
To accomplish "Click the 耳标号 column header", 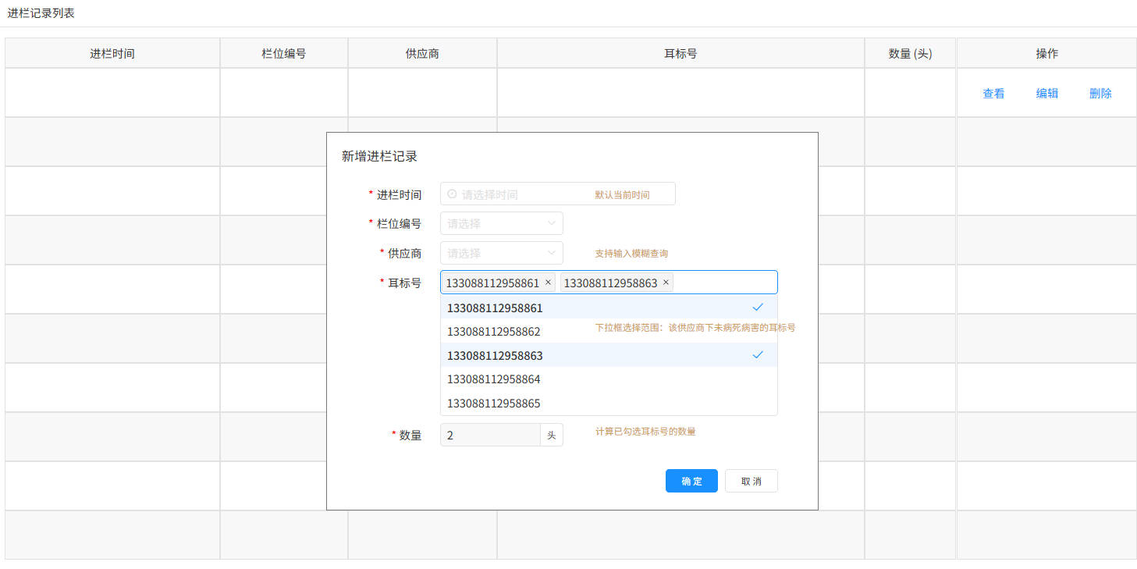I will tap(680, 54).
